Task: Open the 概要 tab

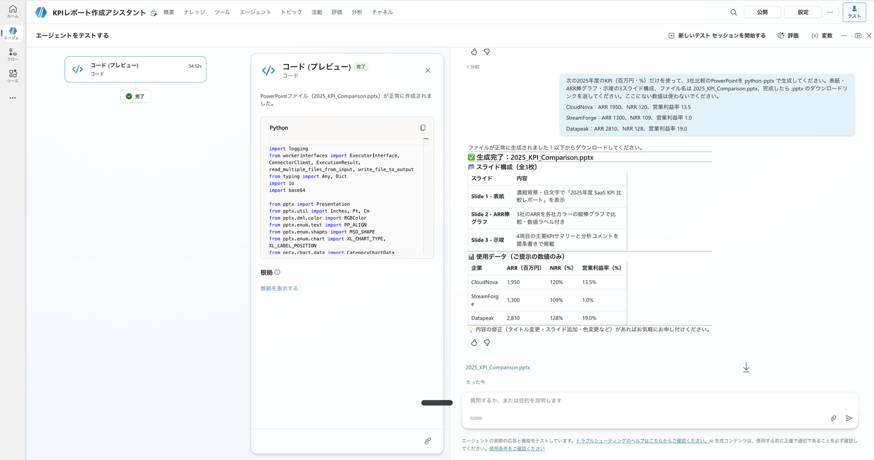Action: click(169, 12)
